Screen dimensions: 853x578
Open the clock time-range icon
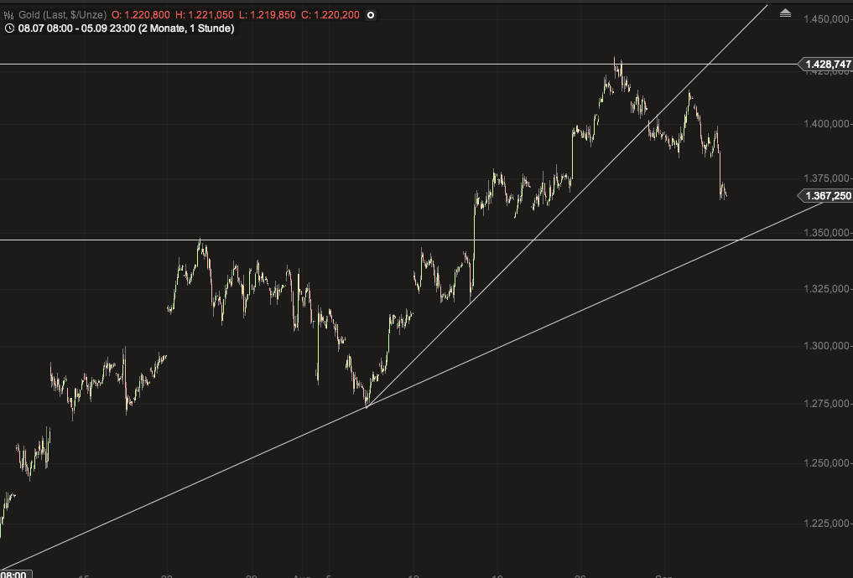click(11, 28)
